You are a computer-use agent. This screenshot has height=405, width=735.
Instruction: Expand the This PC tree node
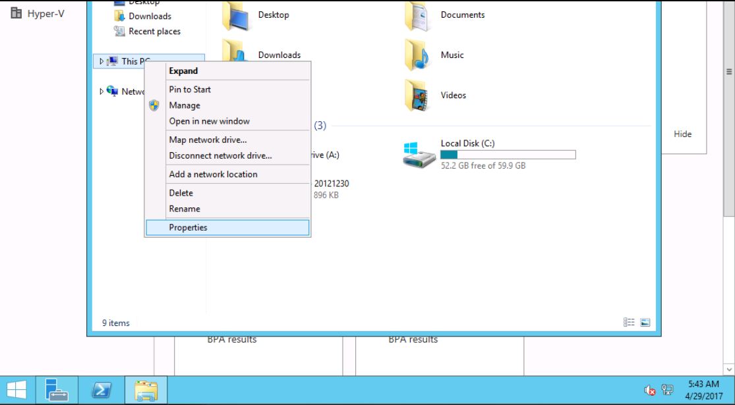pyautogui.click(x=102, y=61)
